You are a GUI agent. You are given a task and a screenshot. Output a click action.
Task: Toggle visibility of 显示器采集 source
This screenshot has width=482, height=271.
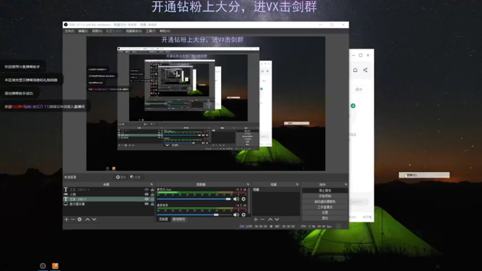click(146, 204)
